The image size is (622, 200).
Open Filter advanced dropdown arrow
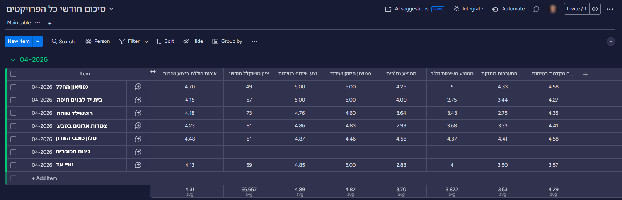pos(146,42)
